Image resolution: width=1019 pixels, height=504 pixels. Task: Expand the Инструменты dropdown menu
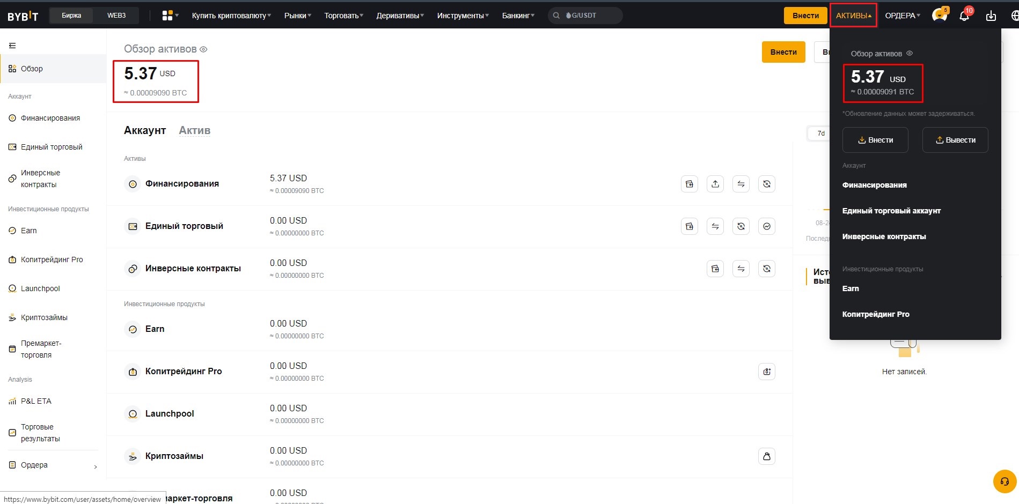point(463,16)
